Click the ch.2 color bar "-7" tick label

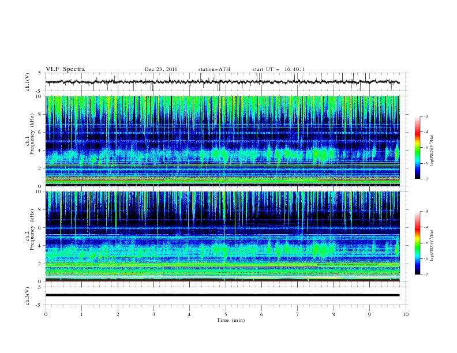425,275
